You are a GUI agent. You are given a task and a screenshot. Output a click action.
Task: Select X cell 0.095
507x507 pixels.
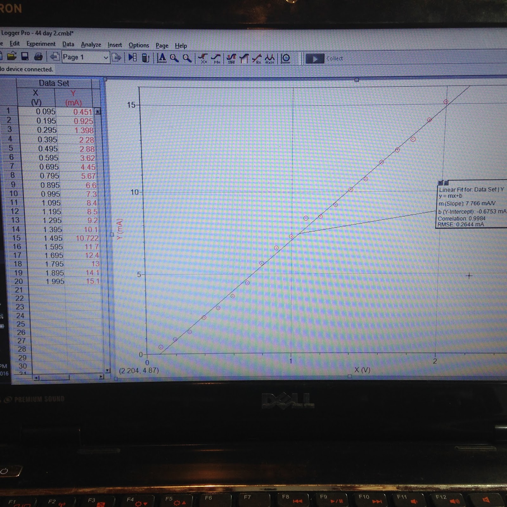coord(37,112)
